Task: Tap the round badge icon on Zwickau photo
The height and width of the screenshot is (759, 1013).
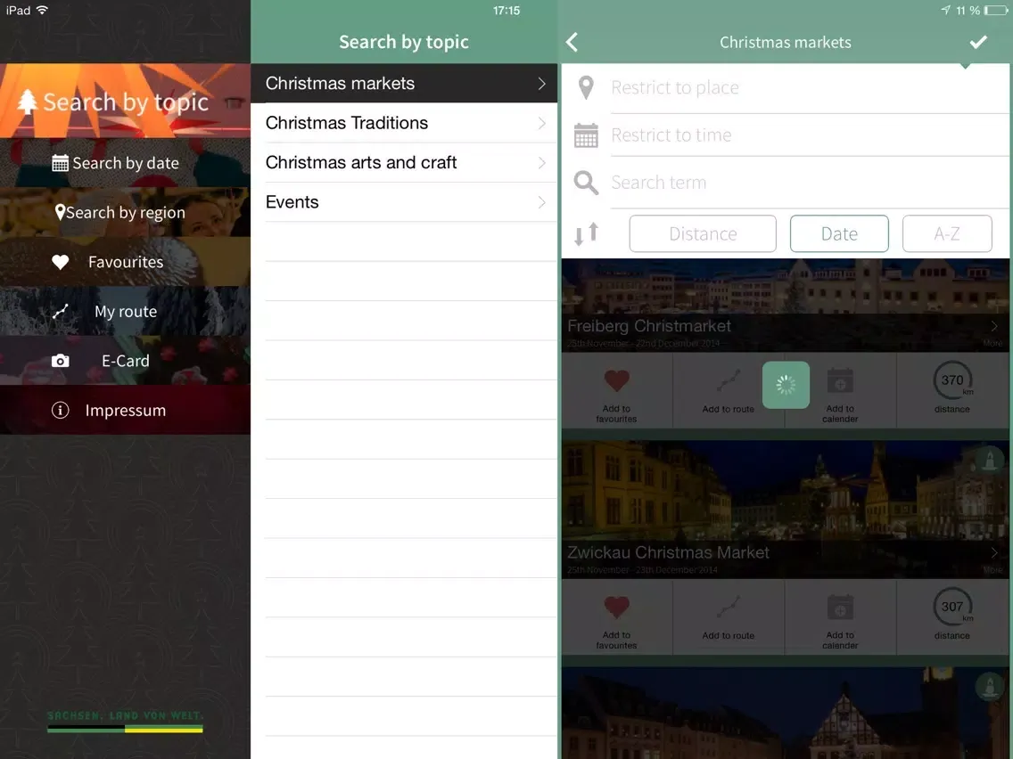Action: (989, 461)
